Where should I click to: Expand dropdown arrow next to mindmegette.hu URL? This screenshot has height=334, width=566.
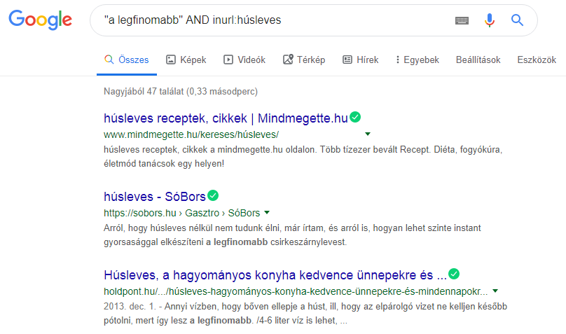(368, 134)
